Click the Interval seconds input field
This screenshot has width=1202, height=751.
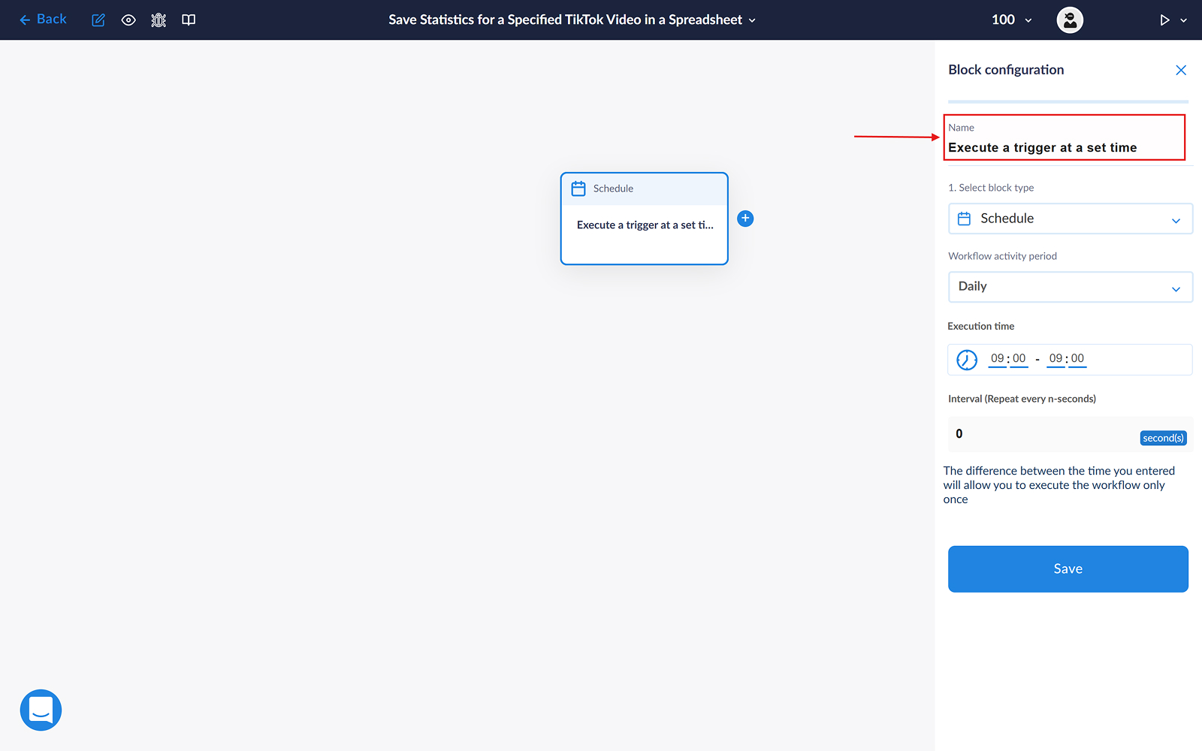click(1044, 434)
